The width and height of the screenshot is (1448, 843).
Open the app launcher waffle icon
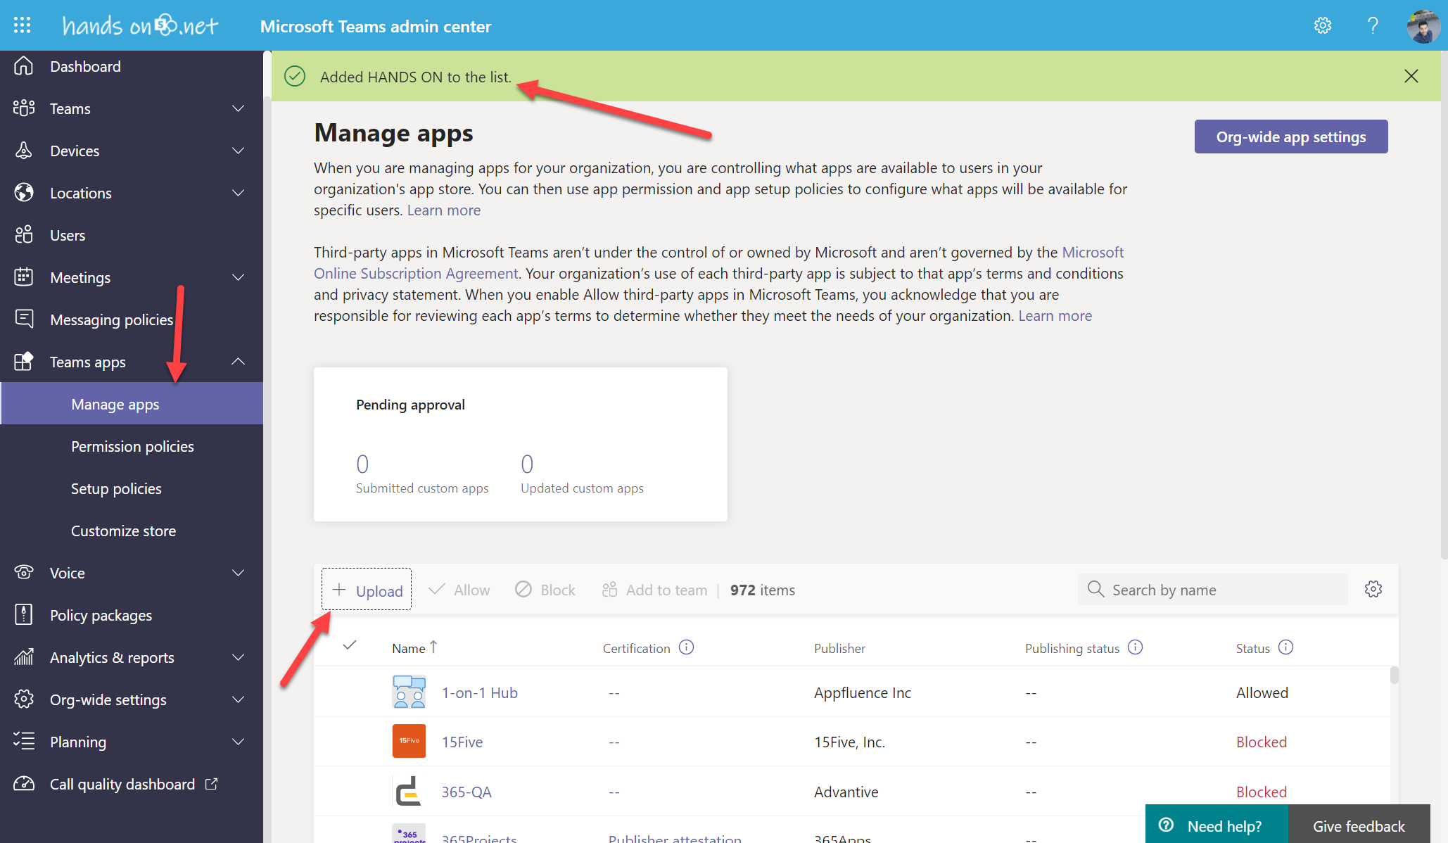click(22, 25)
